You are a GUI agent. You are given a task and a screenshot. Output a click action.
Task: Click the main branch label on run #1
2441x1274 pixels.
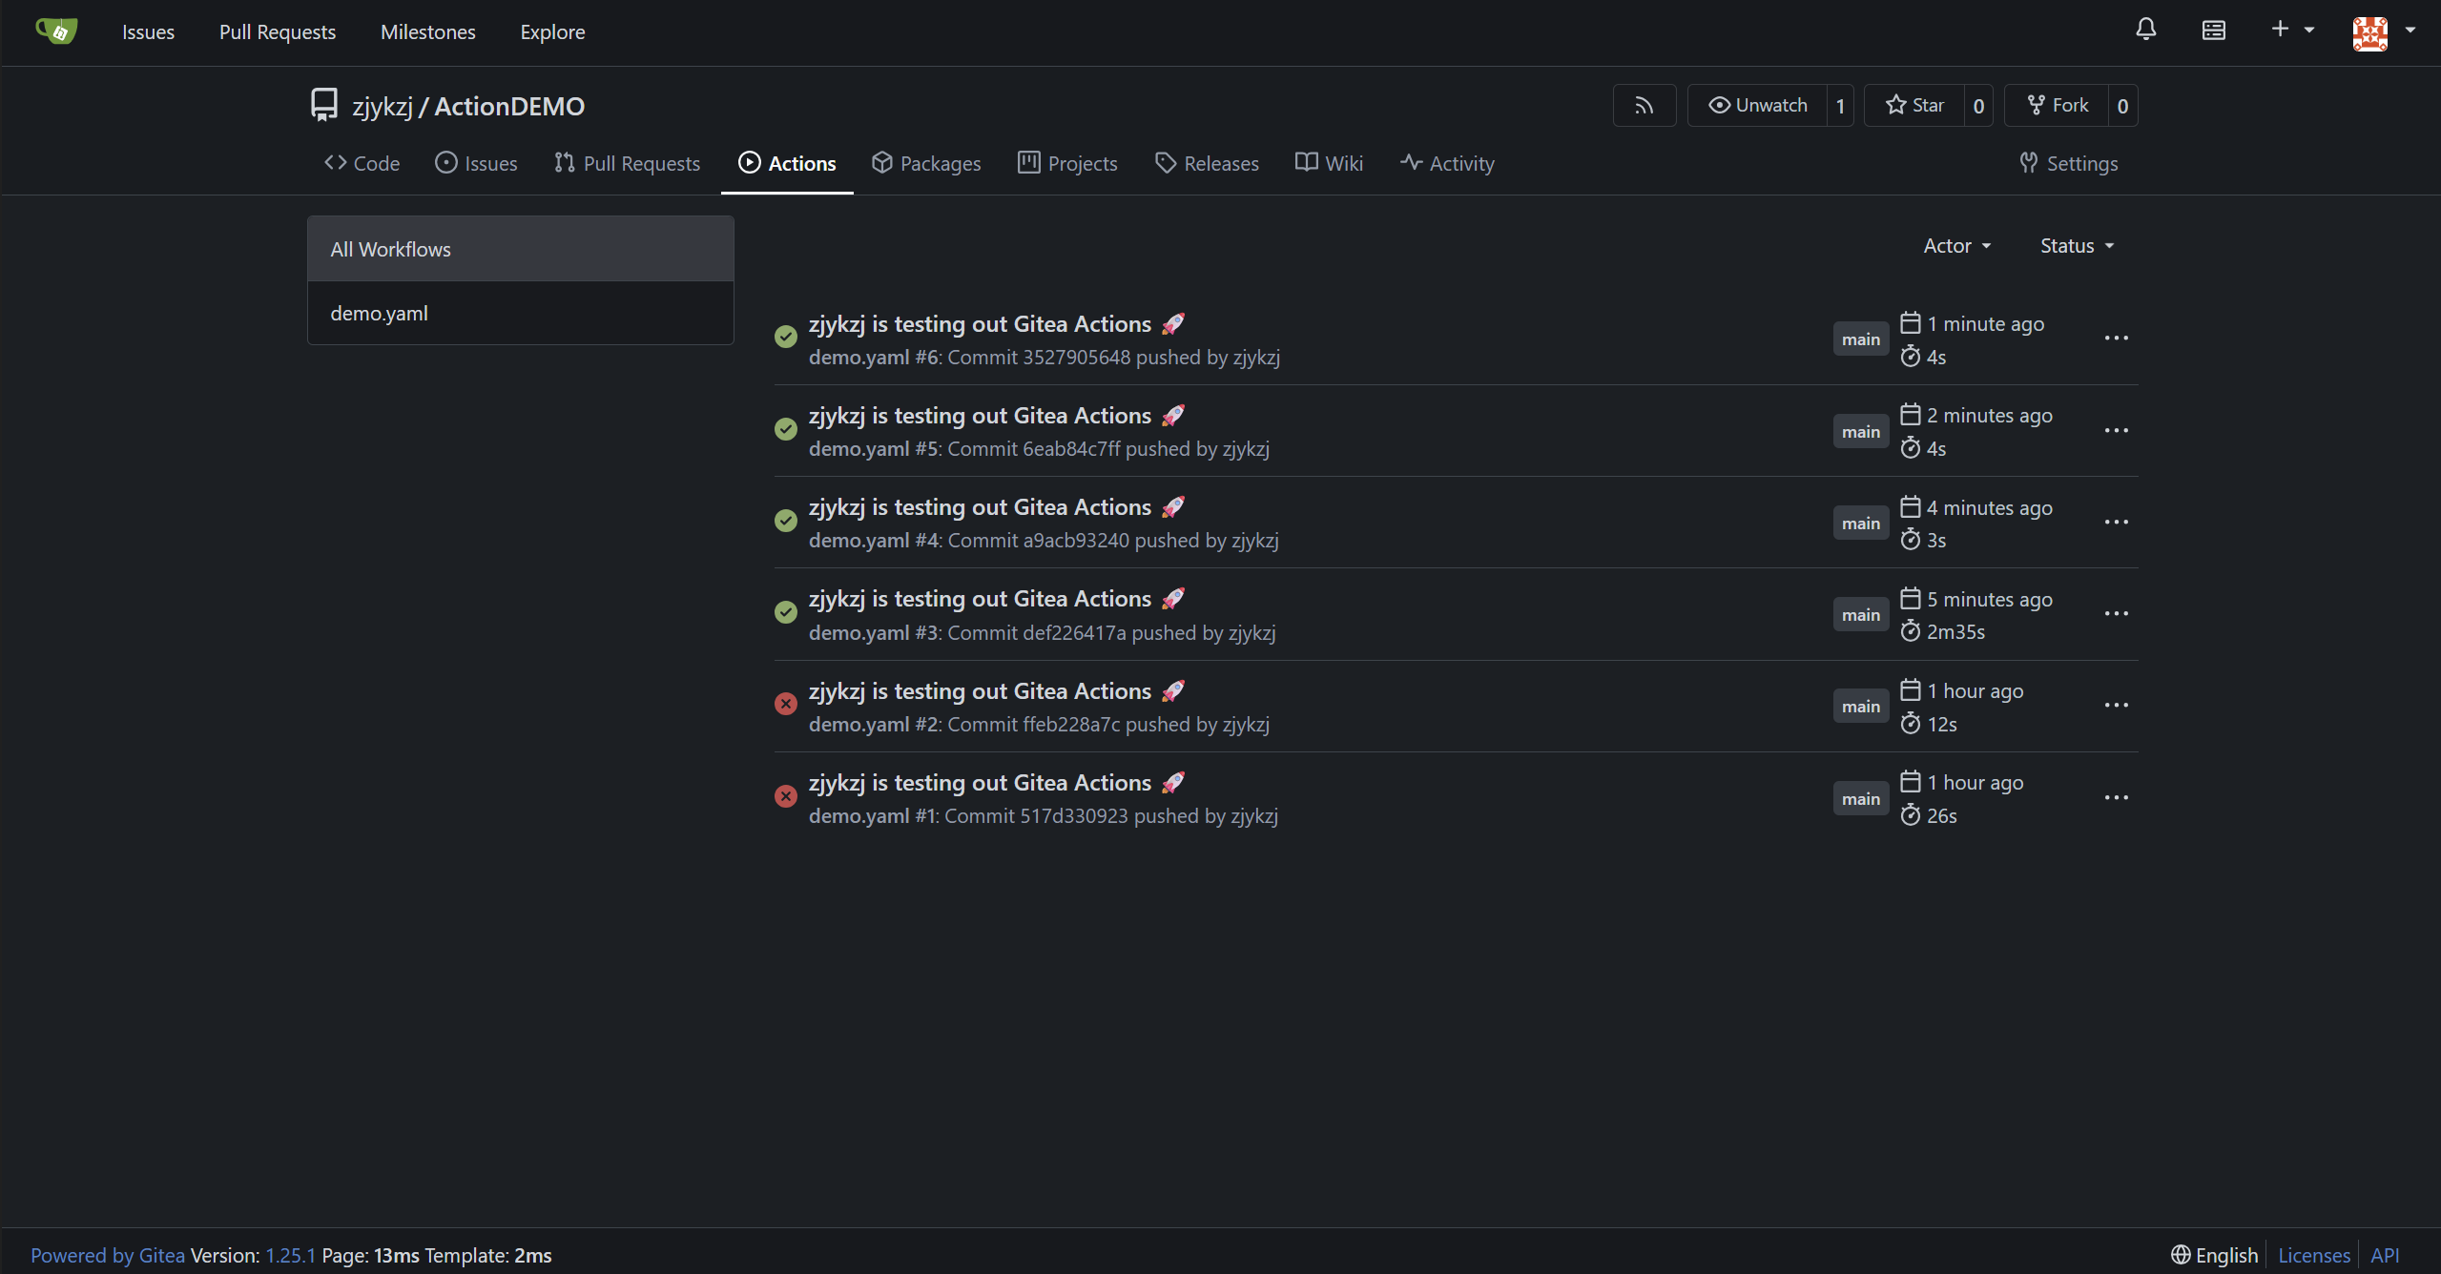[1860, 799]
